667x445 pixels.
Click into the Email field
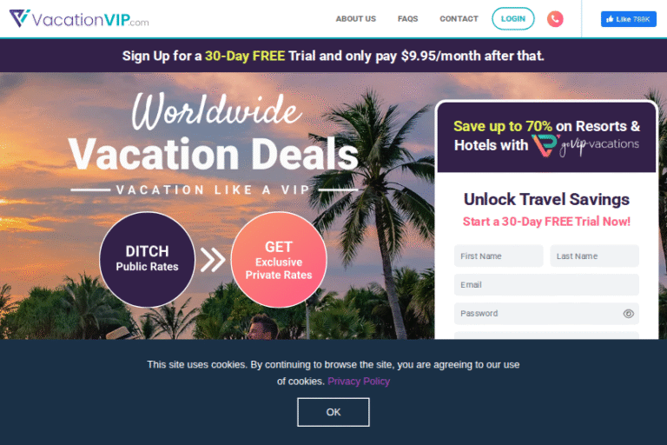pyautogui.click(x=546, y=284)
